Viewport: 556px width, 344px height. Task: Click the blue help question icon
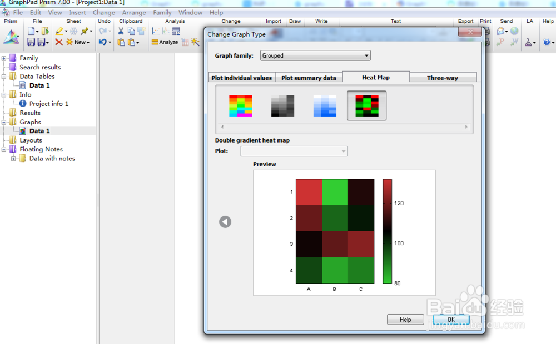pyautogui.click(x=547, y=43)
